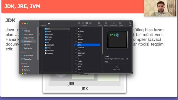Go back in Finder history
Screen dimensions: 178x100
tap(42, 23)
